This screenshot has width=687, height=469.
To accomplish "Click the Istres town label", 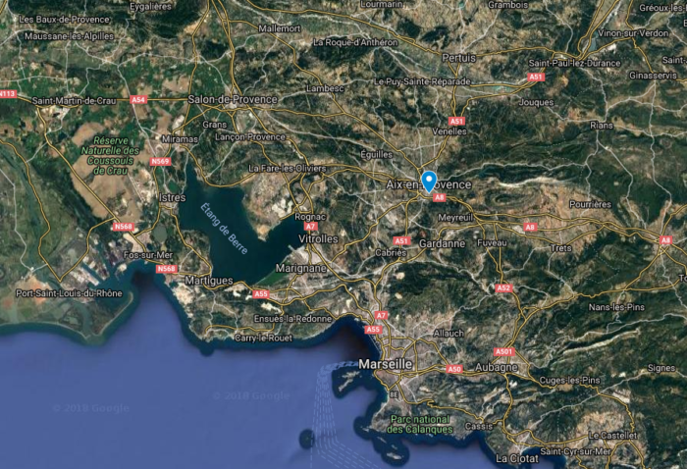I will [x=172, y=197].
